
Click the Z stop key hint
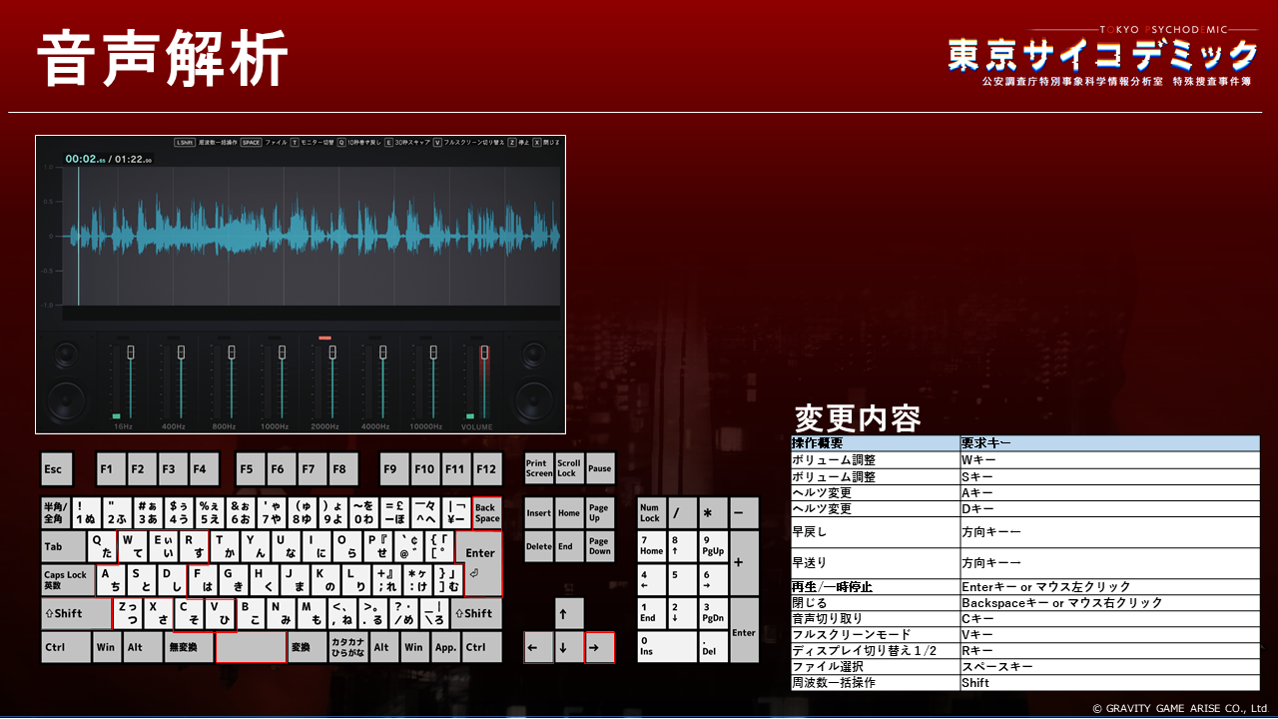(x=519, y=142)
